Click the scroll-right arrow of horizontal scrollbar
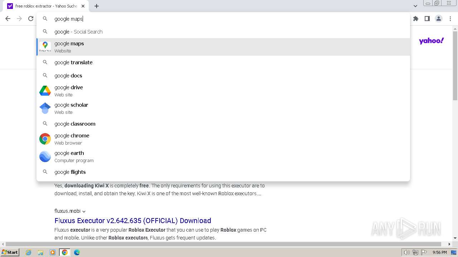458x257 pixels. click(x=449, y=244)
